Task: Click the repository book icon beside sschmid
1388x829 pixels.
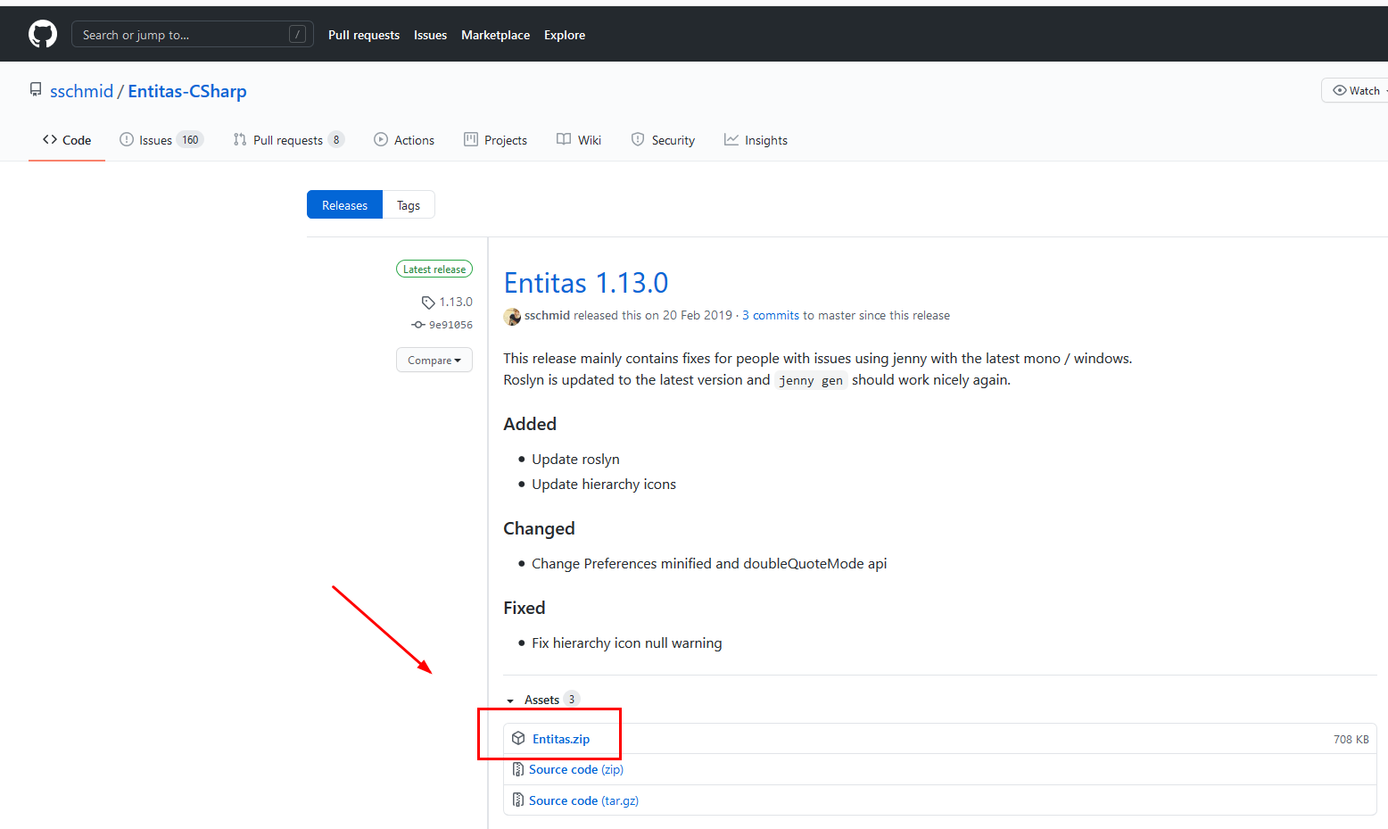Action: (x=35, y=89)
